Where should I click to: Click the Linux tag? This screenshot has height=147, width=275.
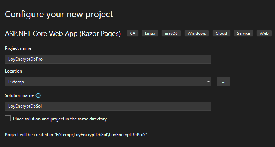(150, 33)
